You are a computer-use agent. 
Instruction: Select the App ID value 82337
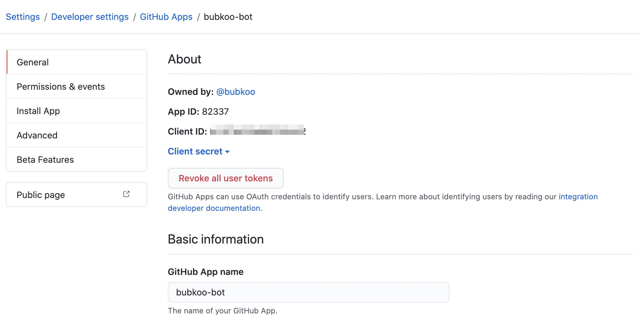pyautogui.click(x=215, y=112)
